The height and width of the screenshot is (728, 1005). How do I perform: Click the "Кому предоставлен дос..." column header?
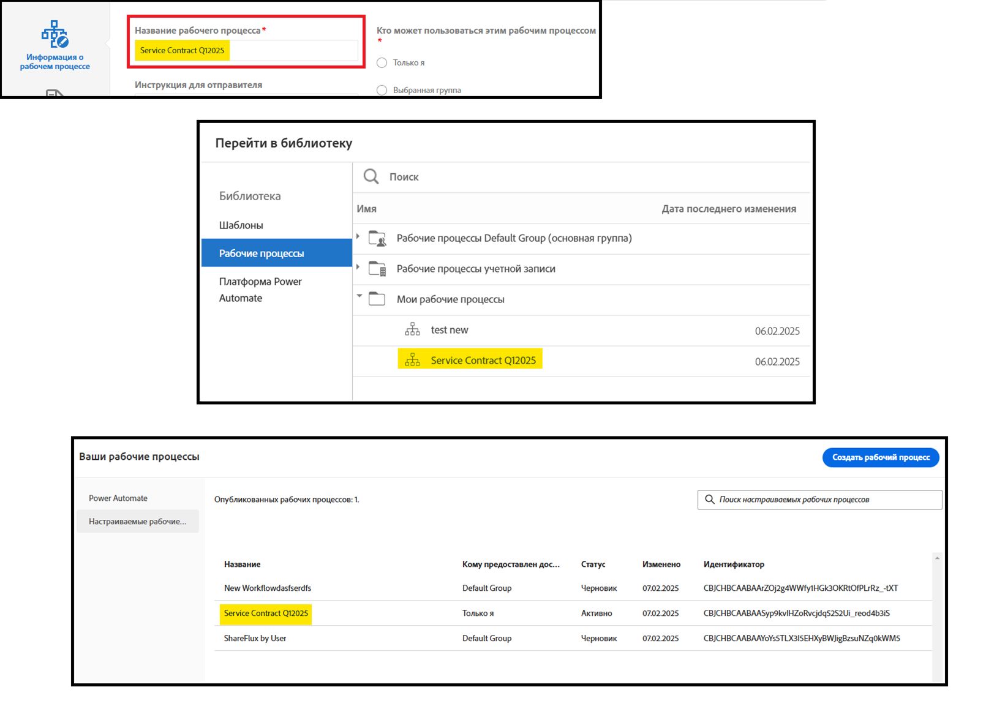(511, 564)
